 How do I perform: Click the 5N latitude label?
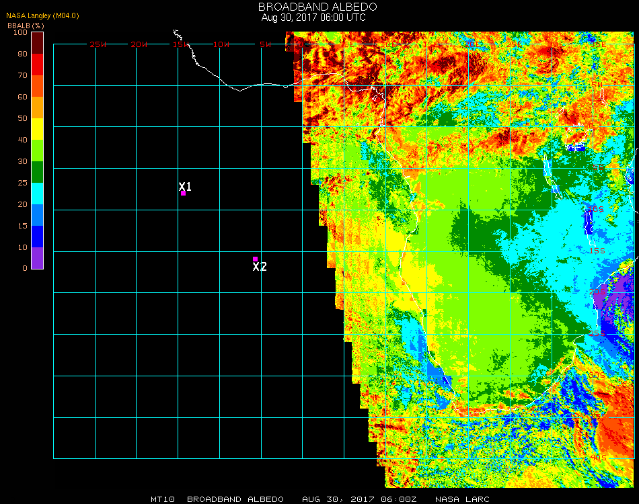pos(598,85)
